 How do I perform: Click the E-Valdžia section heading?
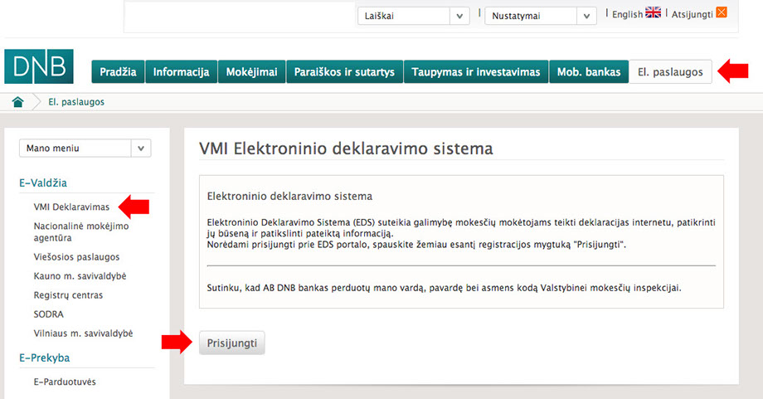click(43, 183)
